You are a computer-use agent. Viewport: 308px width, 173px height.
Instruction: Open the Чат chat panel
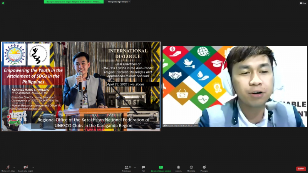[143, 167]
